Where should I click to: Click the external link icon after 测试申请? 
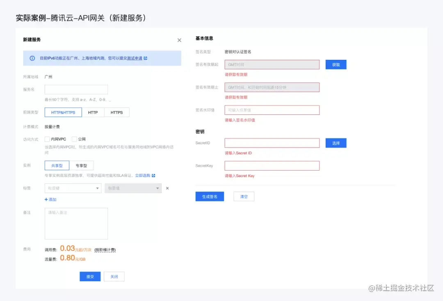(146, 58)
